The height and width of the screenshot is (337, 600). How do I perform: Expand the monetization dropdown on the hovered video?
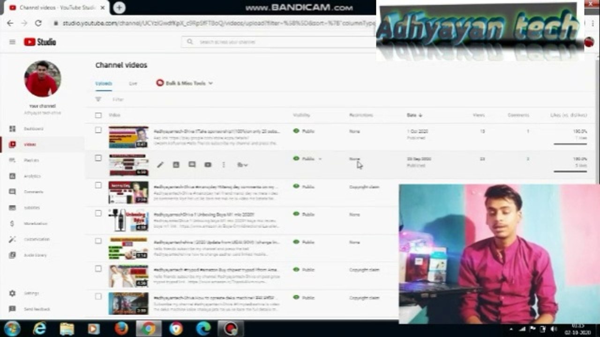[242, 165]
